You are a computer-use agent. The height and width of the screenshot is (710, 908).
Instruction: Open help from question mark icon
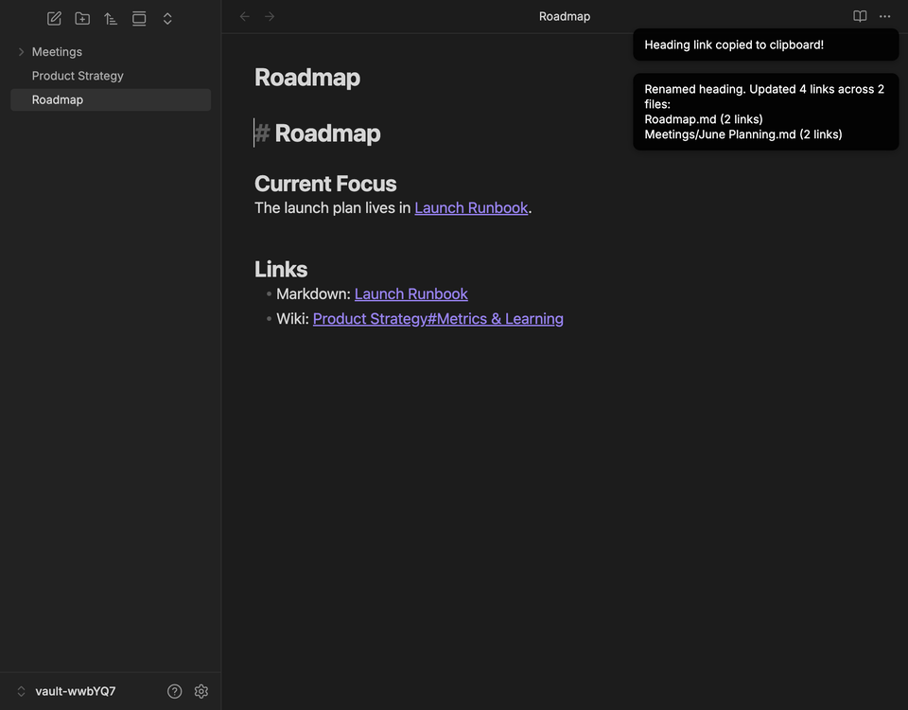pos(174,691)
